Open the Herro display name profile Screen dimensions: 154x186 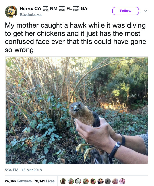click(x=53, y=8)
